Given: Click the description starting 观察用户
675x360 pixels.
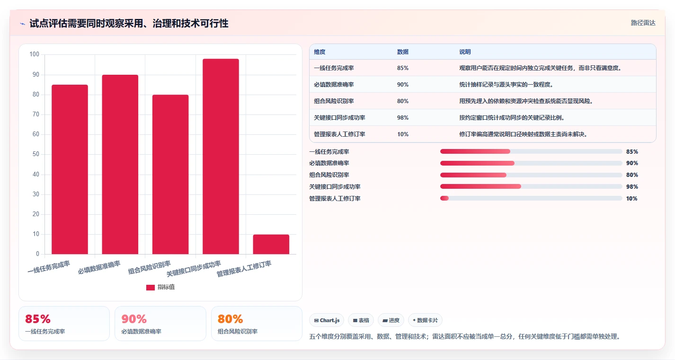Looking at the screenshot, I should 540,68.
